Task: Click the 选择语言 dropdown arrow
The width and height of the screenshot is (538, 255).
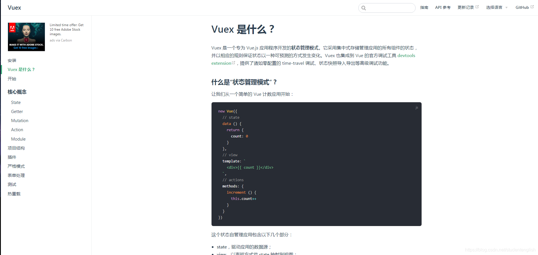Action: coord(506,8)
